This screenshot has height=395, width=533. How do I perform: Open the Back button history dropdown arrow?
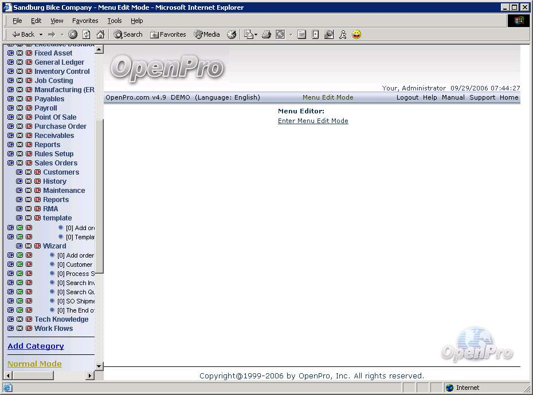tap(41, 34)
